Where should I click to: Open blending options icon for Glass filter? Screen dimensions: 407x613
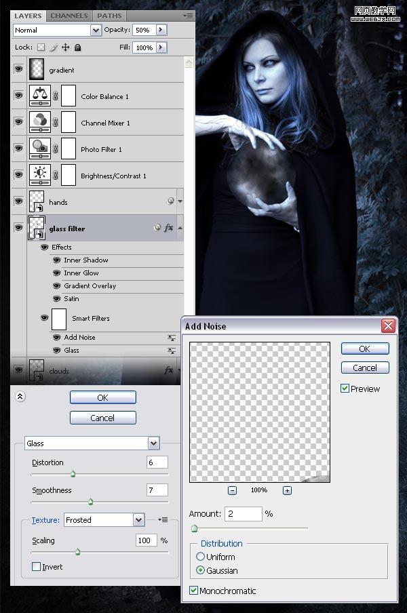(171, 351)
